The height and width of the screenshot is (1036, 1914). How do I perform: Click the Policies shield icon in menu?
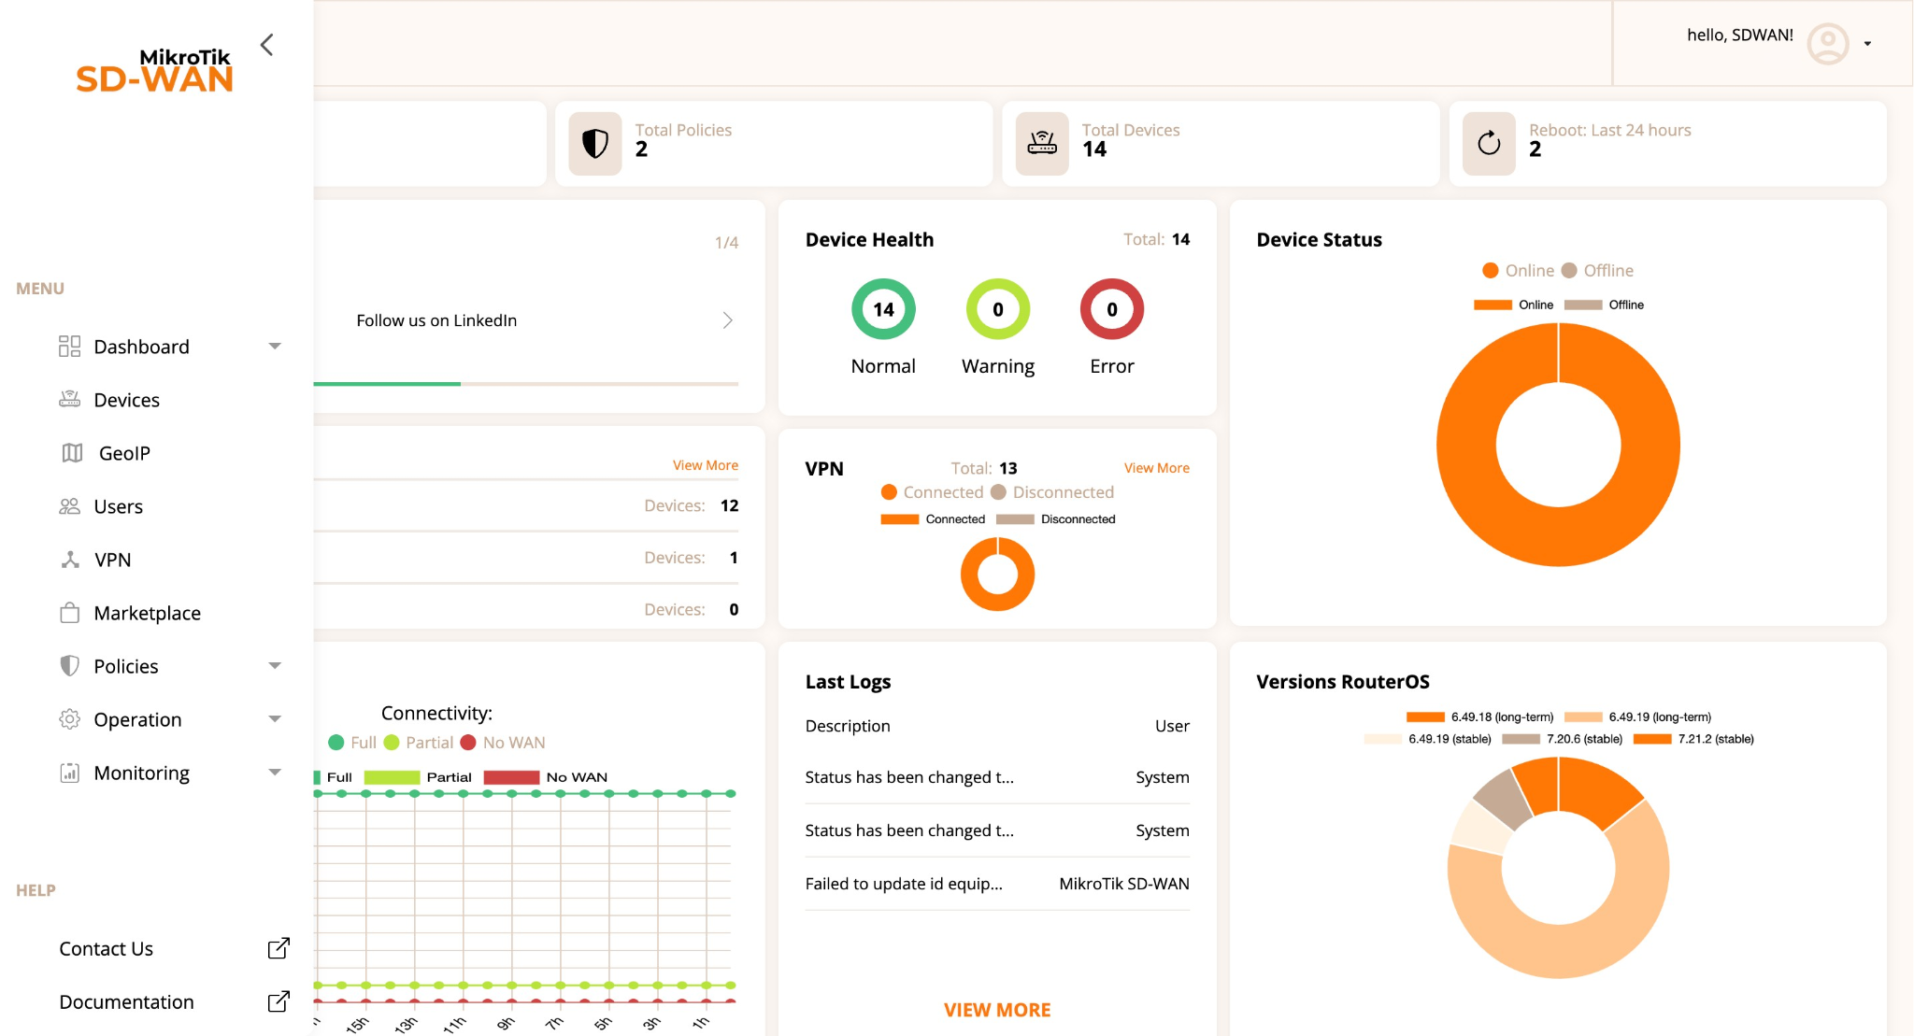point(69,666)
